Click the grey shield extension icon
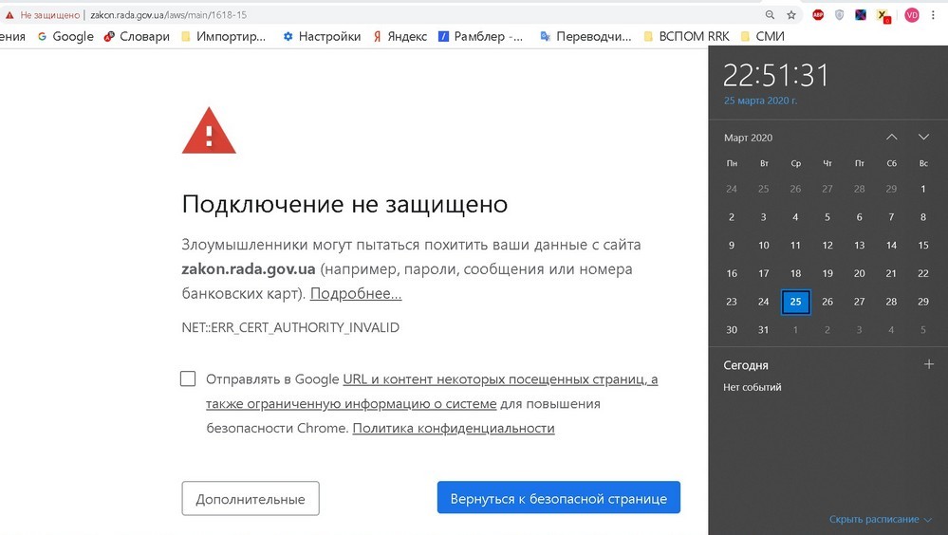The width and height of the screenshot is (948, 535). click(839, 15)
